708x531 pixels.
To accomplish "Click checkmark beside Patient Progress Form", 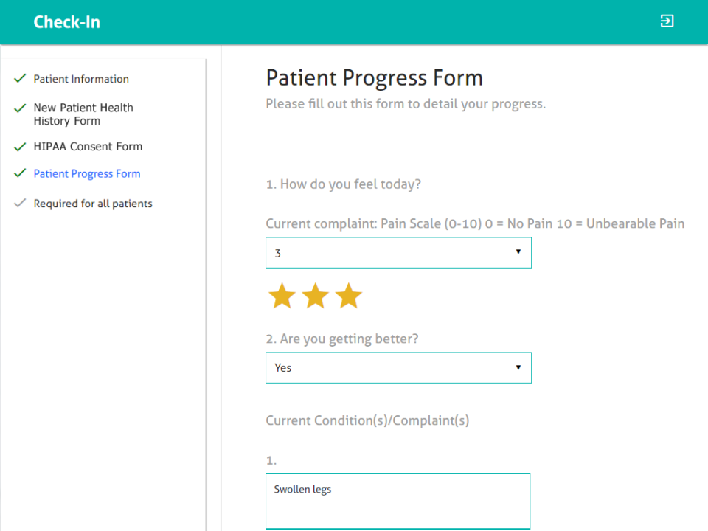I will [20, 174].
